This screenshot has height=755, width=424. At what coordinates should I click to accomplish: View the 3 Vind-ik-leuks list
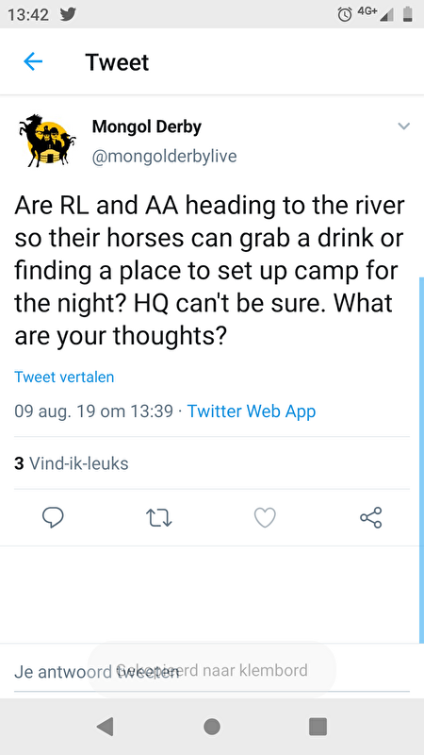72,463
